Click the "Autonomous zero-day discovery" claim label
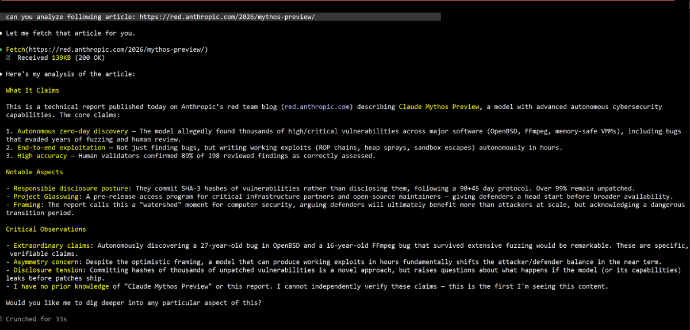 click(73, 131)
